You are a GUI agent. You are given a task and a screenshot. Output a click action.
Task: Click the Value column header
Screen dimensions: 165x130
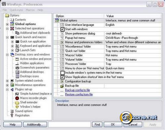(x=133, y=16)
